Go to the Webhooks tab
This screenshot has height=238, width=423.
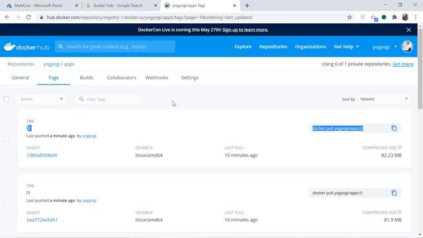[x=157, y=77]
